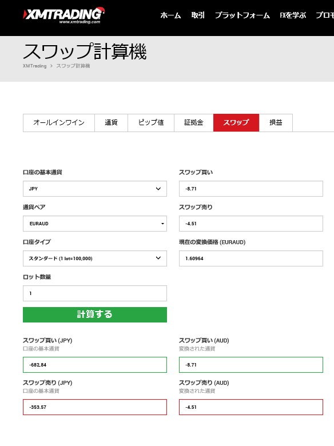Click the スワップ売り field showing -4.51
The width and height of the screenshot is (334, 446).
tap(251, 224)
